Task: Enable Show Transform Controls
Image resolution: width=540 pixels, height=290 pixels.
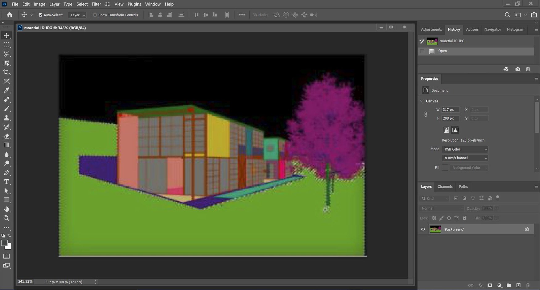Action: pyautogui.click(x=95, y=15)
